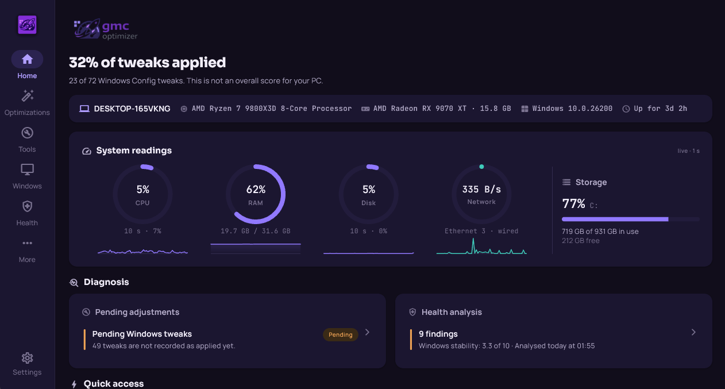Click laptop icon beside DESKTOP-165VKNG
The height and width of the screenshot is (389, 725).
click(x=84, y=109)
